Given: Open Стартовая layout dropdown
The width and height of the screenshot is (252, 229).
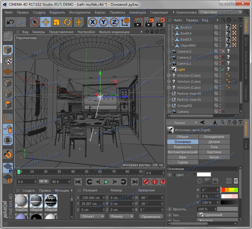Looking at the screenshot, I should coord(220,12).
